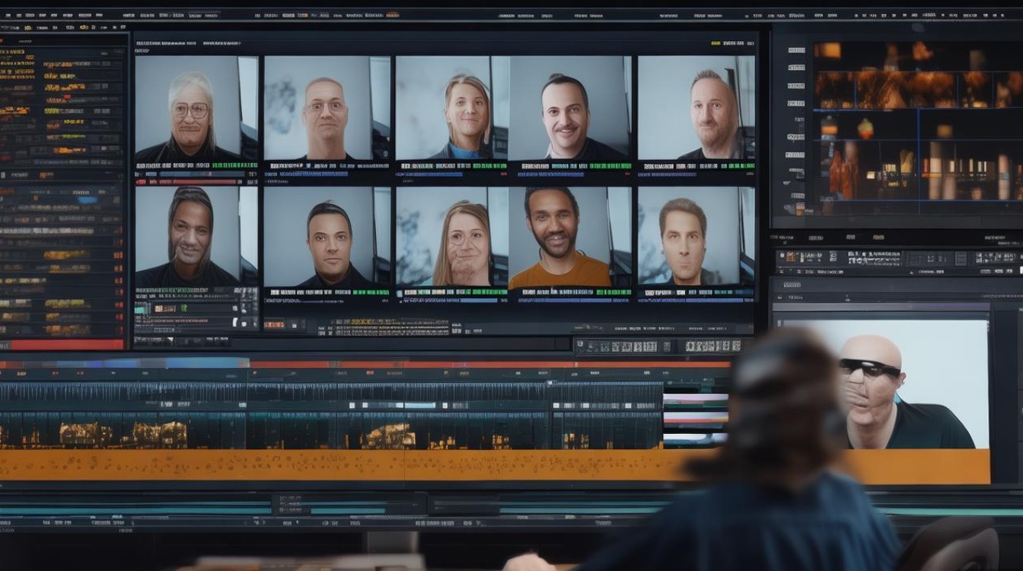Viewport: 1023px width, 571px height.
Task: Click the small orange button below the thumbnail grid
Action: point(274,325)
